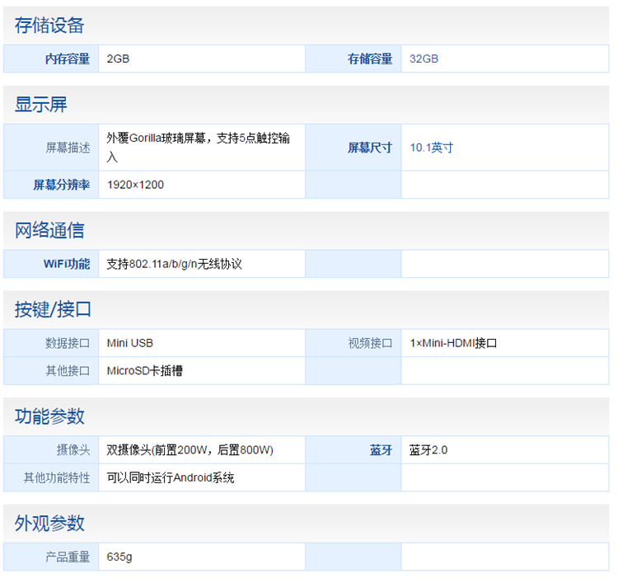This screenshot has height=578, width=618.
Task: Click the 外观参数 section header
Action: pos(49,524)
